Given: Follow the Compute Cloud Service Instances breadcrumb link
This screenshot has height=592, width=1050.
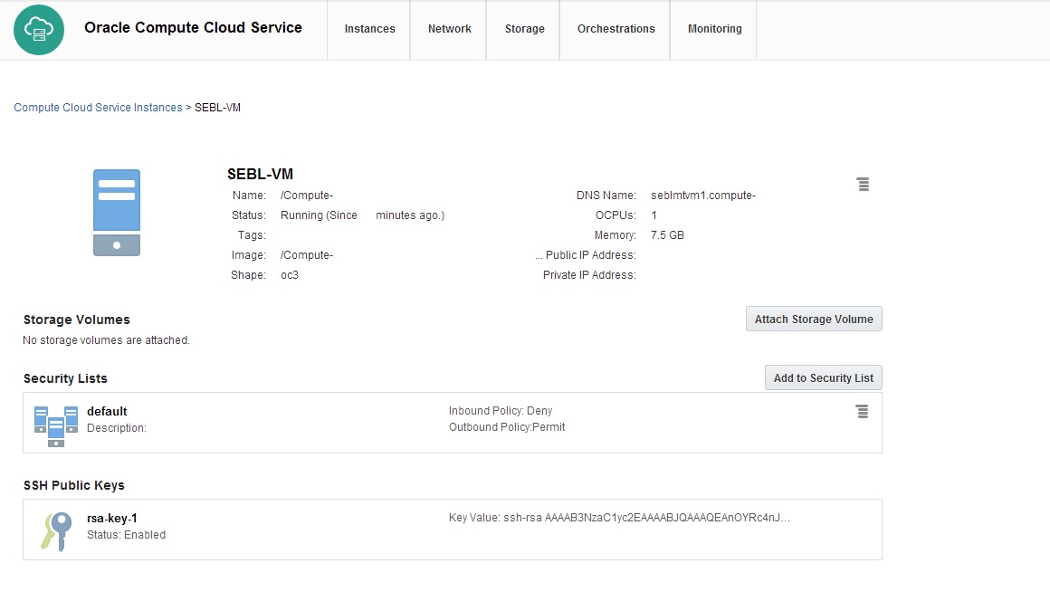Looking at the screenshot, I should point(98,107).
